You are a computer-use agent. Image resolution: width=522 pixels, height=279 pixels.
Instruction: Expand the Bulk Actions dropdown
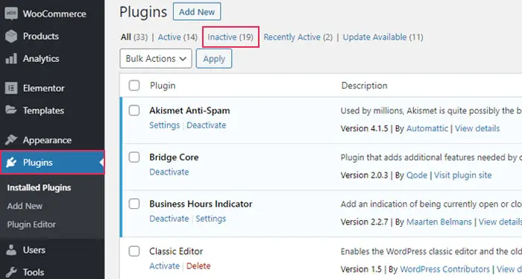tap(156, 59)
